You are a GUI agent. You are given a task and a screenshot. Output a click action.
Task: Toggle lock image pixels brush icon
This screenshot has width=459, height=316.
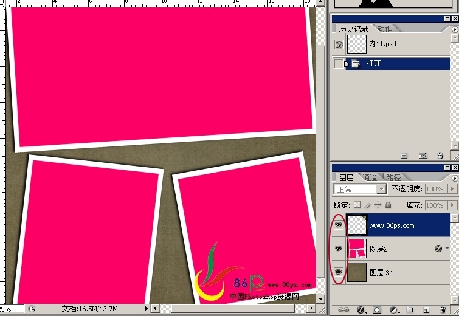click(368, 205)
